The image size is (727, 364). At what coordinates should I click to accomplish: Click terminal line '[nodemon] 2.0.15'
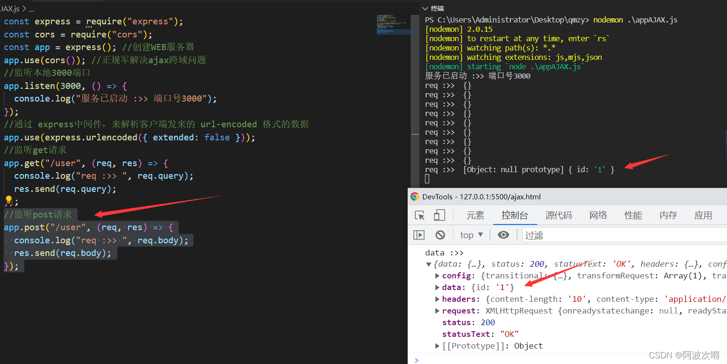coord(459,29)
